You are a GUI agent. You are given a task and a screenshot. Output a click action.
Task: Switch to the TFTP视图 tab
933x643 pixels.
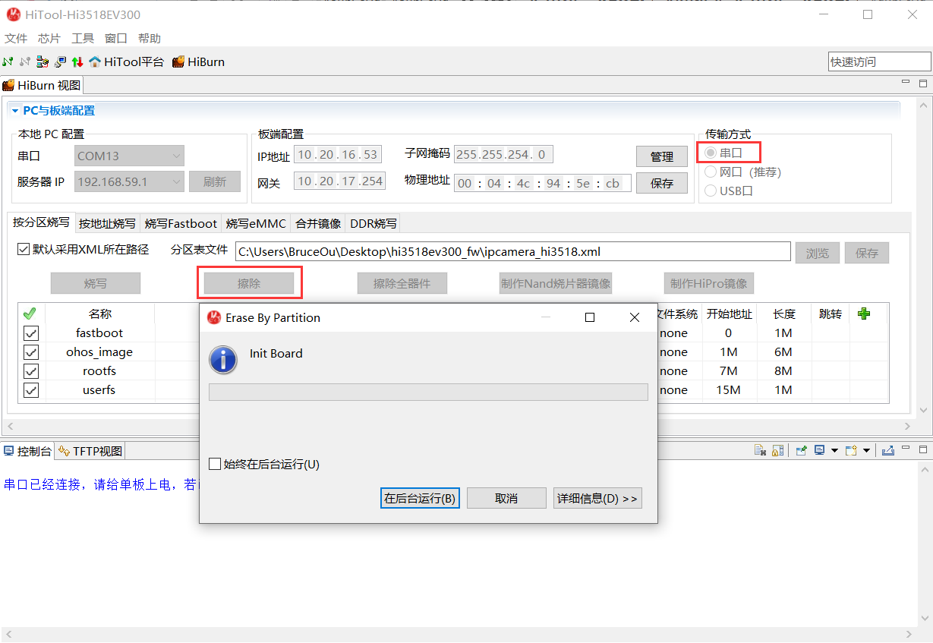point(90,451)
